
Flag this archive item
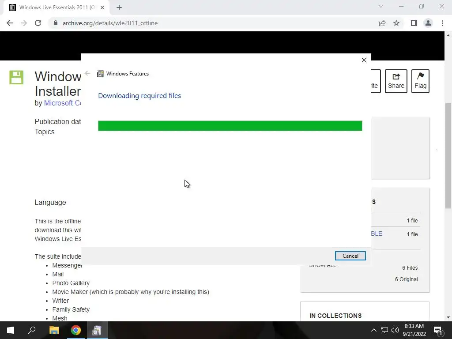[x=420, y=81]
